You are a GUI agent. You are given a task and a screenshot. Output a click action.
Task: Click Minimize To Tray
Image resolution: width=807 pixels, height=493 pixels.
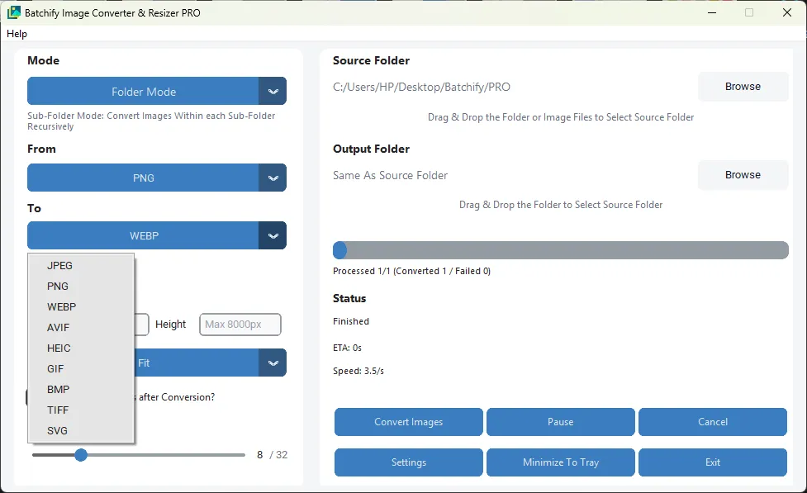tap(560, 462)
